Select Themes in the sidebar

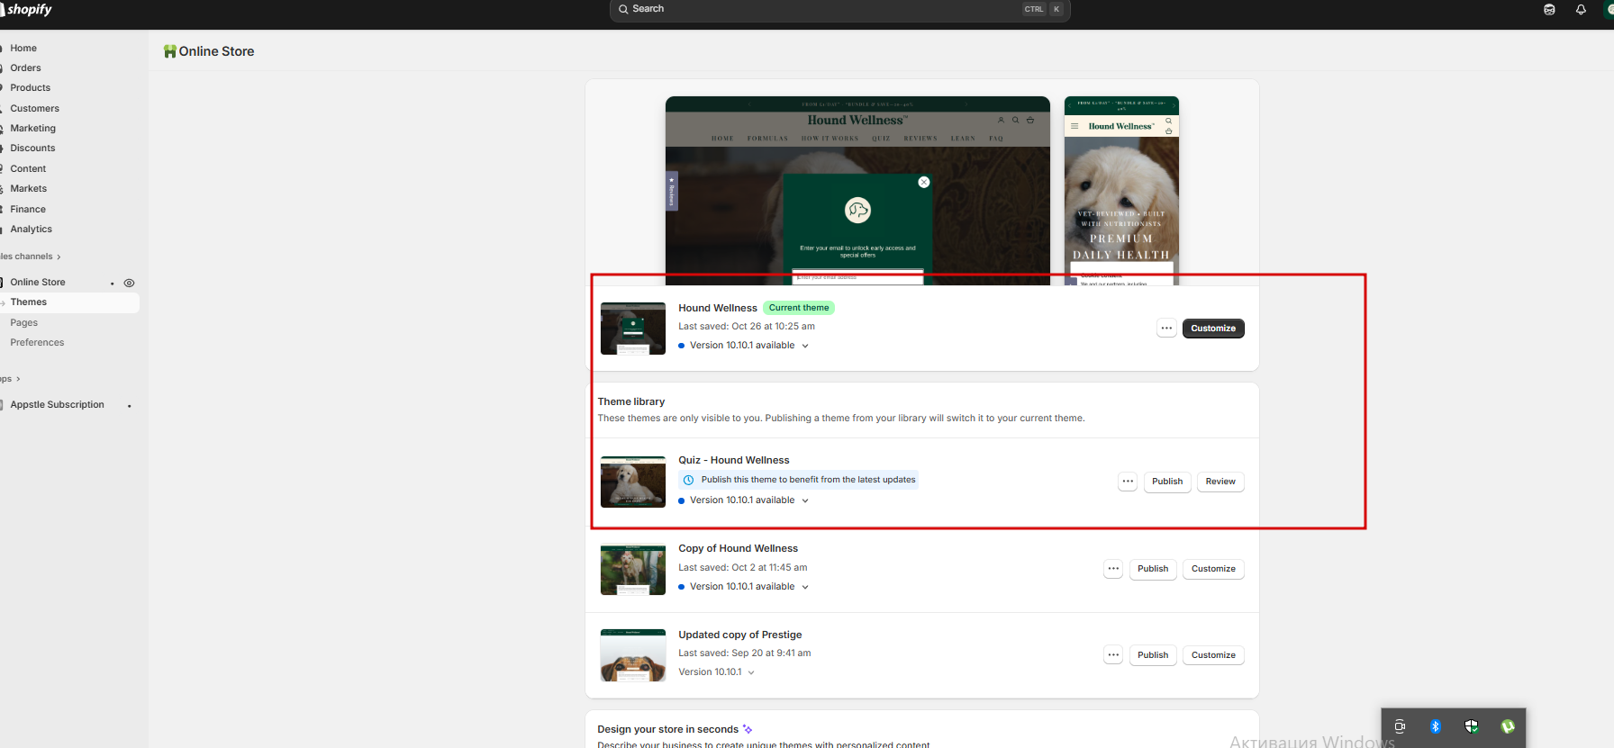69,302
